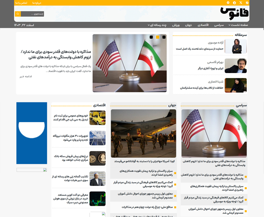Open the سیاسی section heading above flags
Viewport: 264px width, 217px height.
(x=241, y=105)
